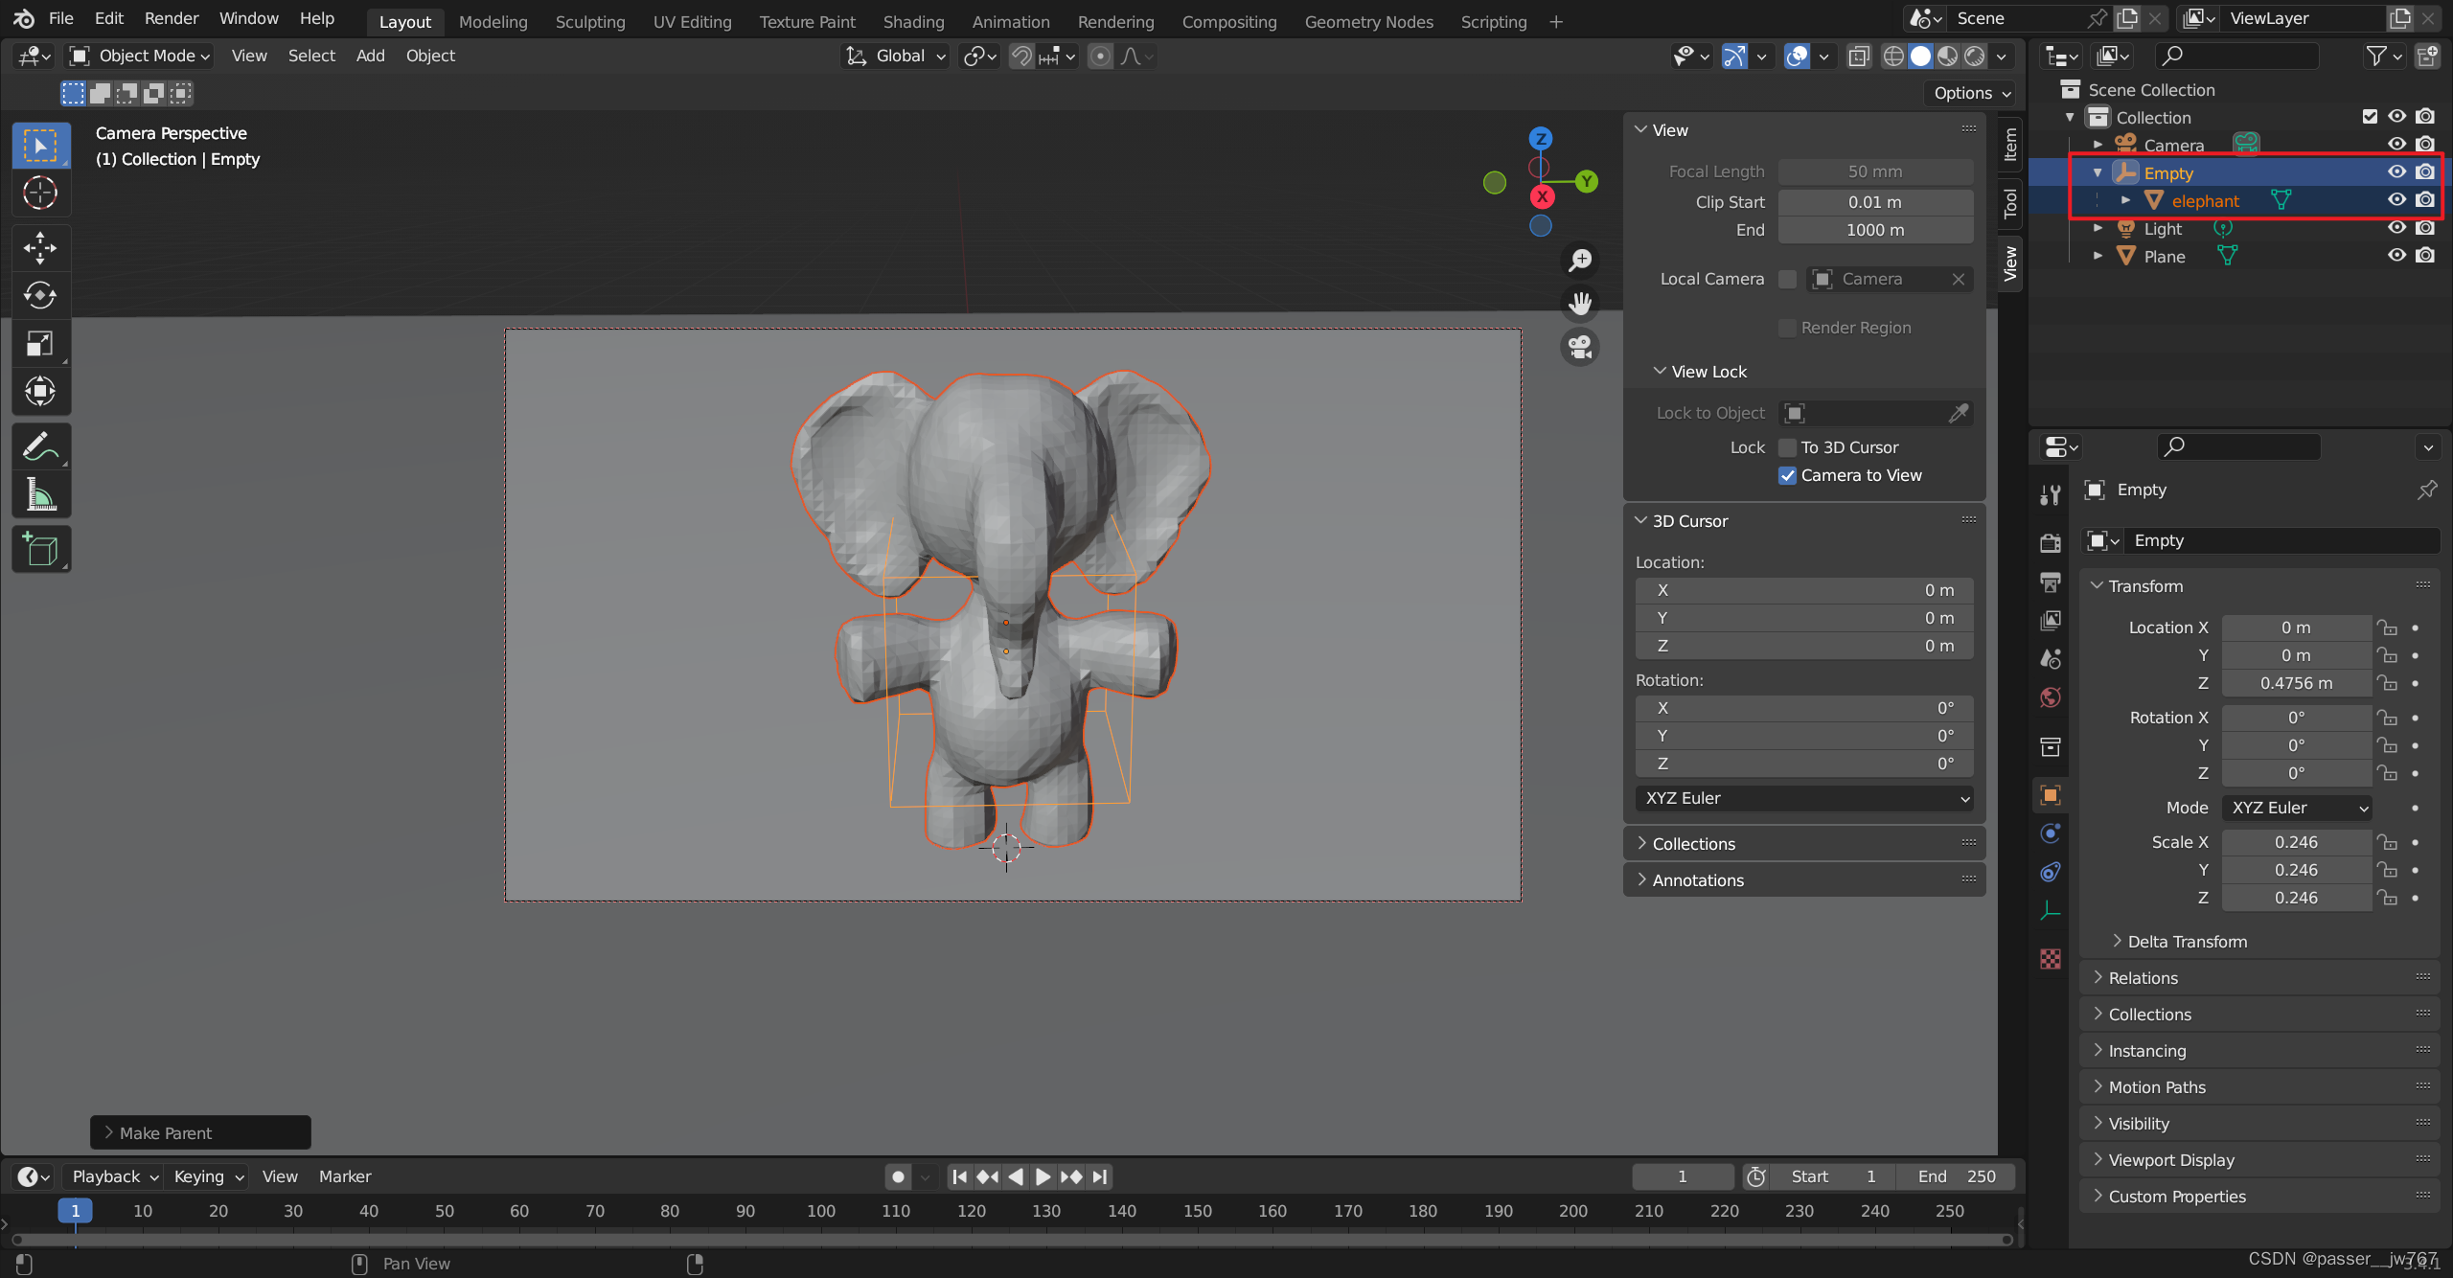
Task: Open the Shading workspace tab
Action: (x=913, y=19)
